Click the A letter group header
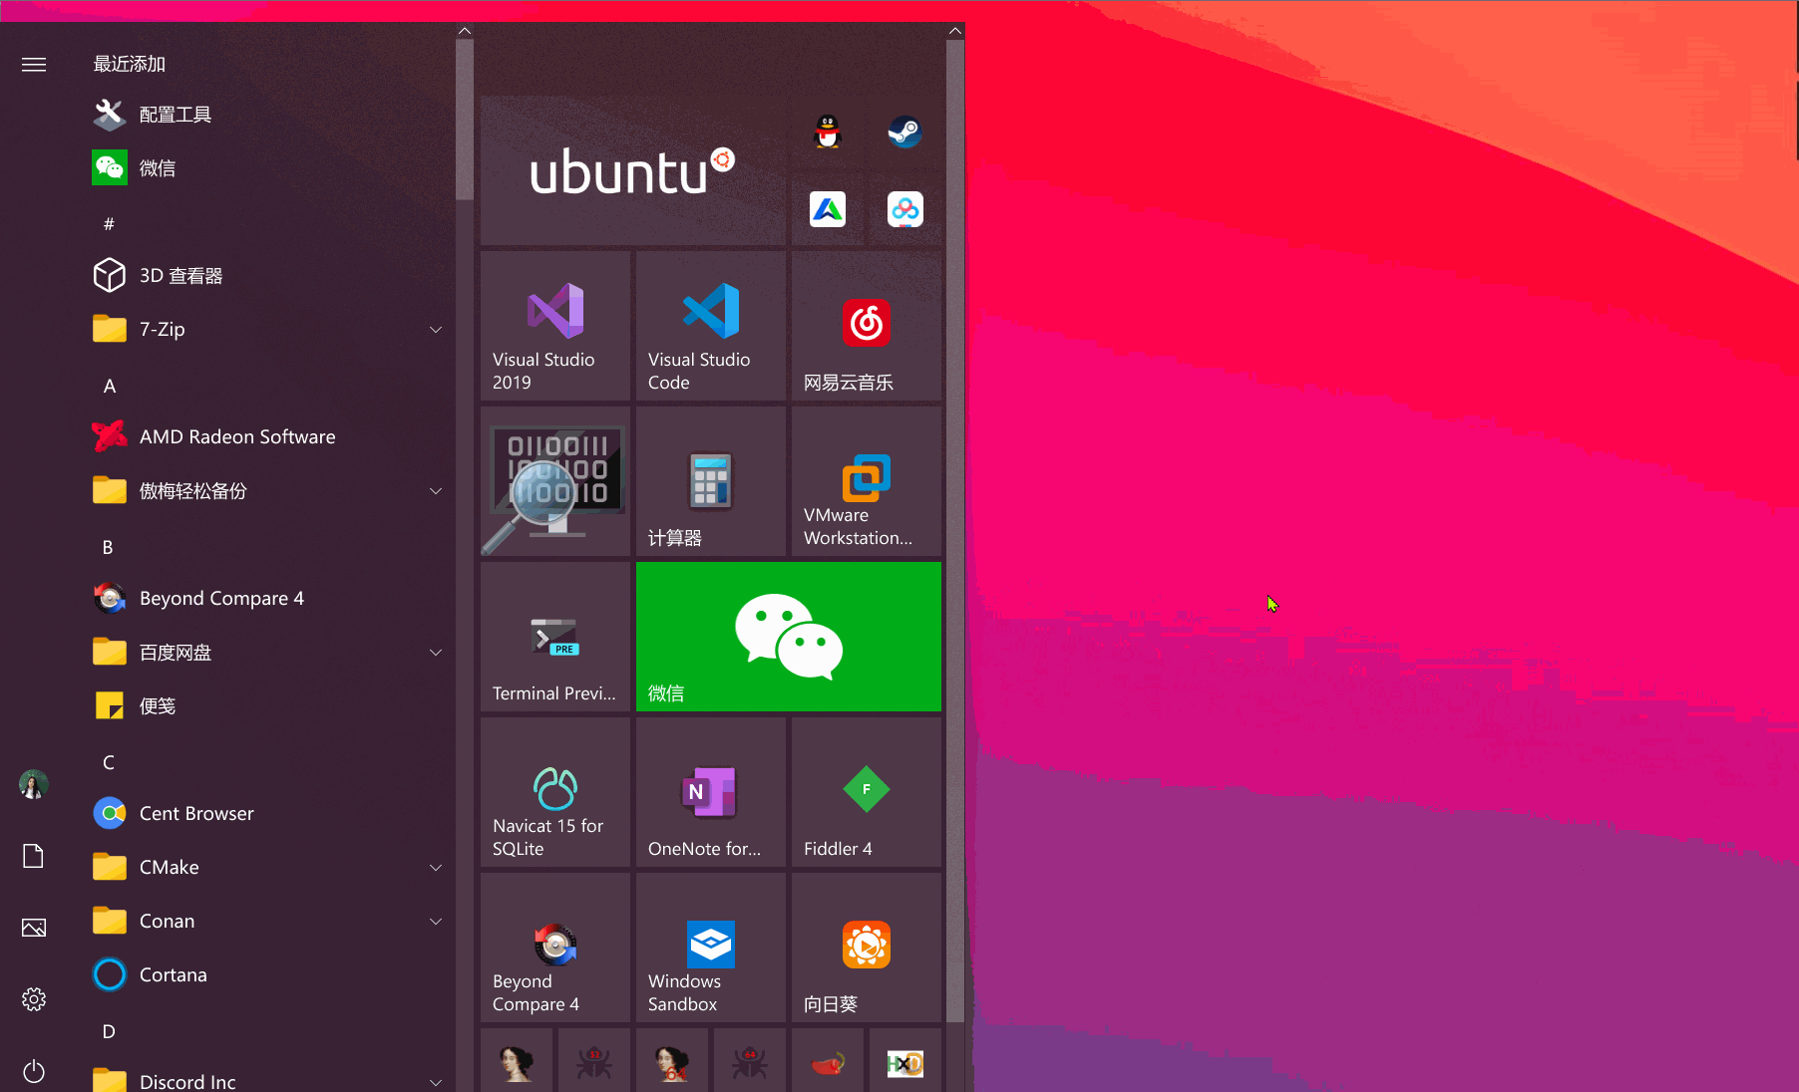Viewport: 1799px width, 1092px height. click(109, 386)
